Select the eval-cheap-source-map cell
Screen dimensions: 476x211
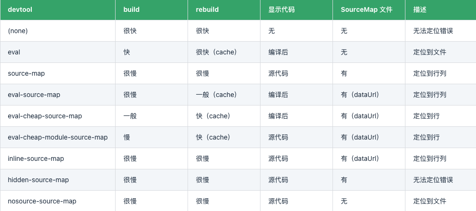(x=45, y=116)
